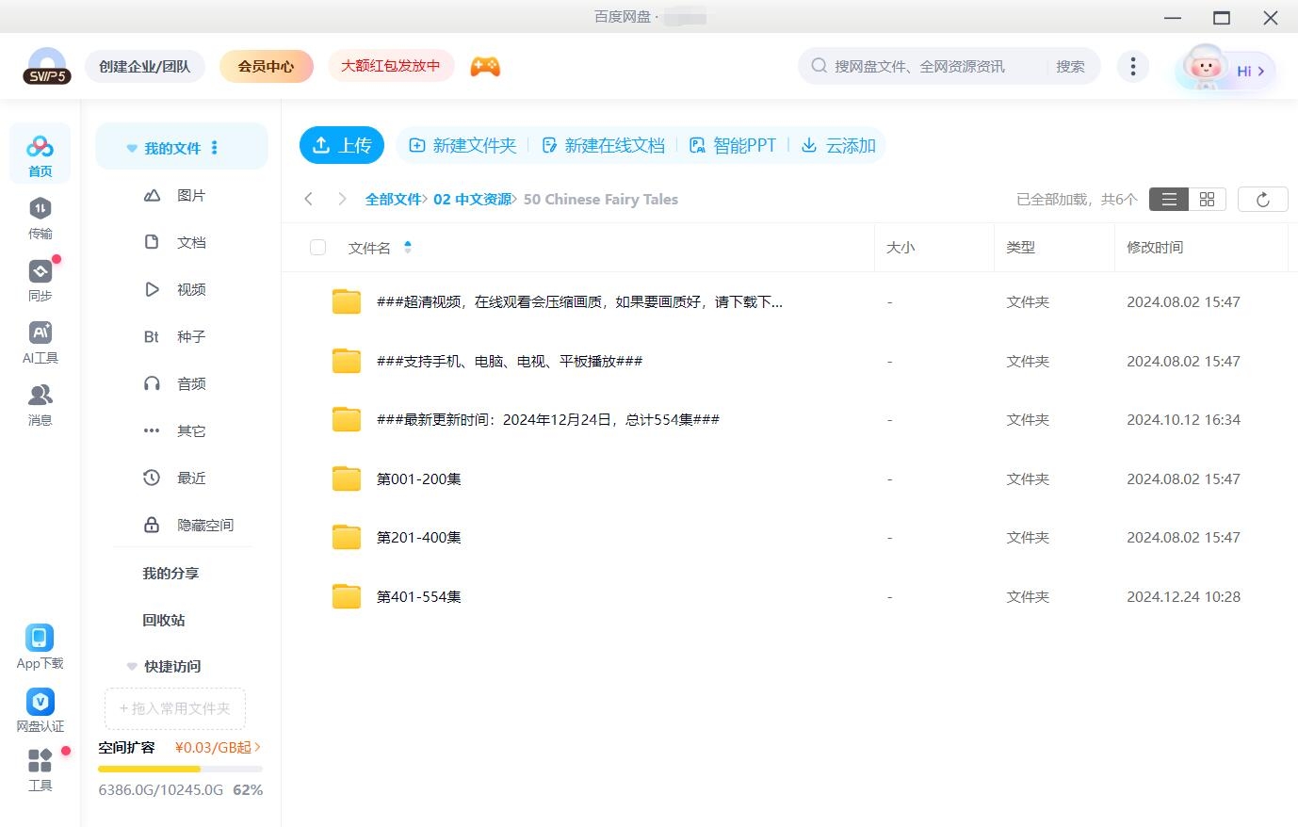1298x827 pixels.
Task: Open options menu next to 我的文件
Action: (x=214, y=147)
